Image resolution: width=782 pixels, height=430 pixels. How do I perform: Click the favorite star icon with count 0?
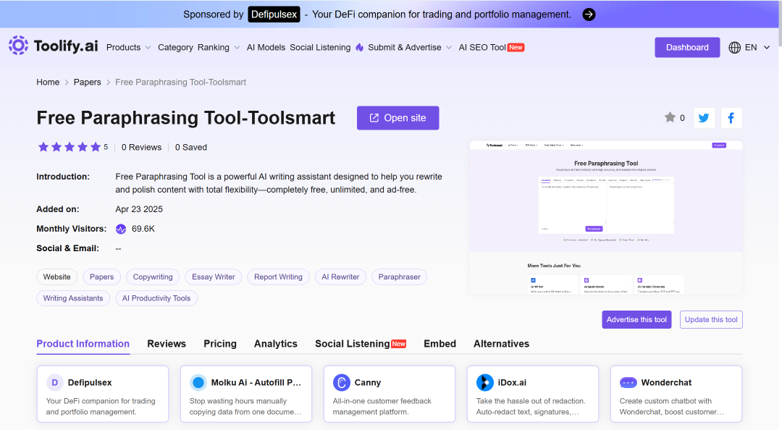(670, 117)
